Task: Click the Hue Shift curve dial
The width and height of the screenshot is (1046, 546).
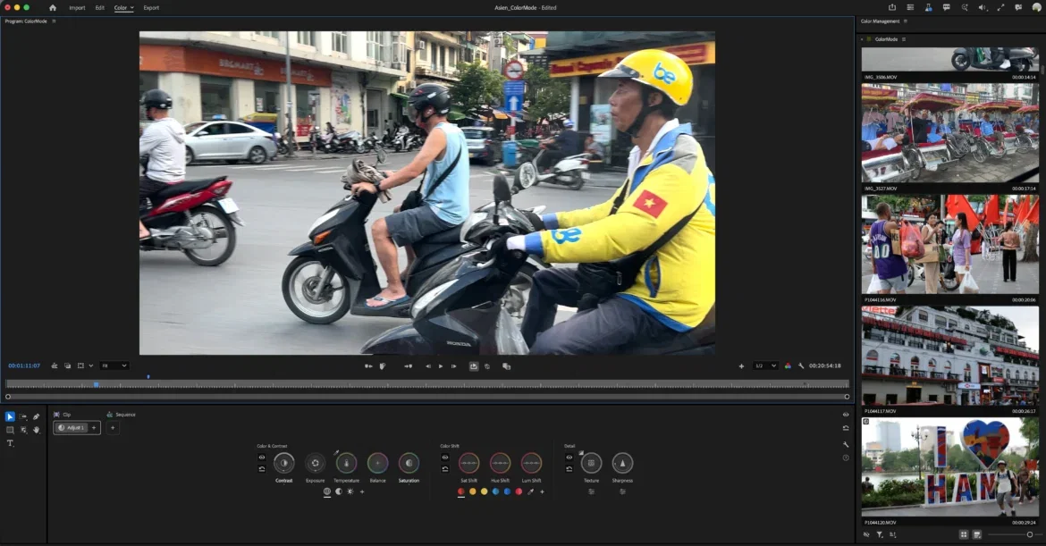Action: pyautogui.click(x=501, y=463)
